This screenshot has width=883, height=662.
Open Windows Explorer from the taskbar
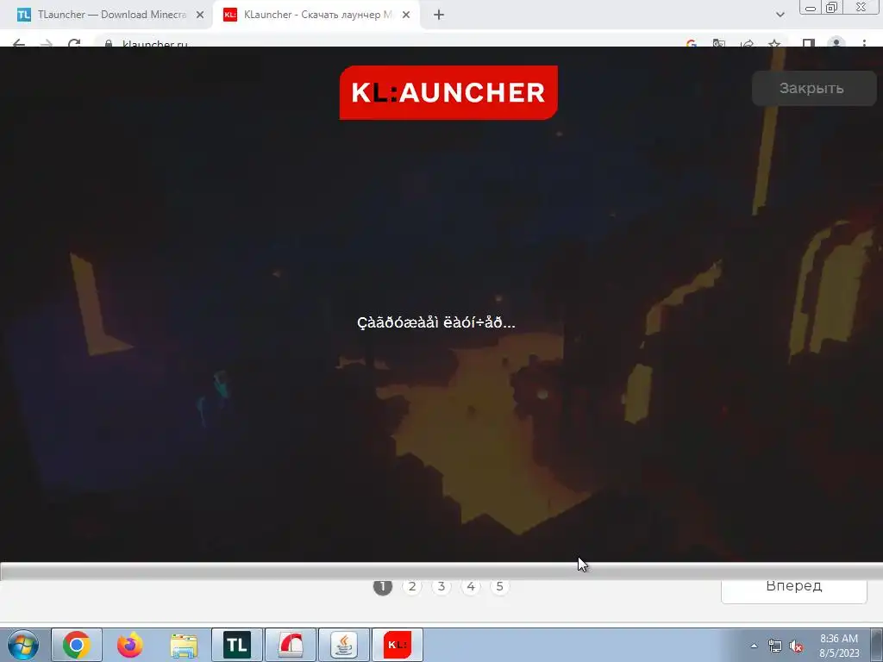point(184,645)
